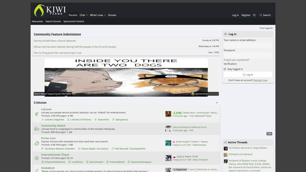Open the US Politics General 2 thread
Viewport: 306px width, 172px height.
coord(248,148)
